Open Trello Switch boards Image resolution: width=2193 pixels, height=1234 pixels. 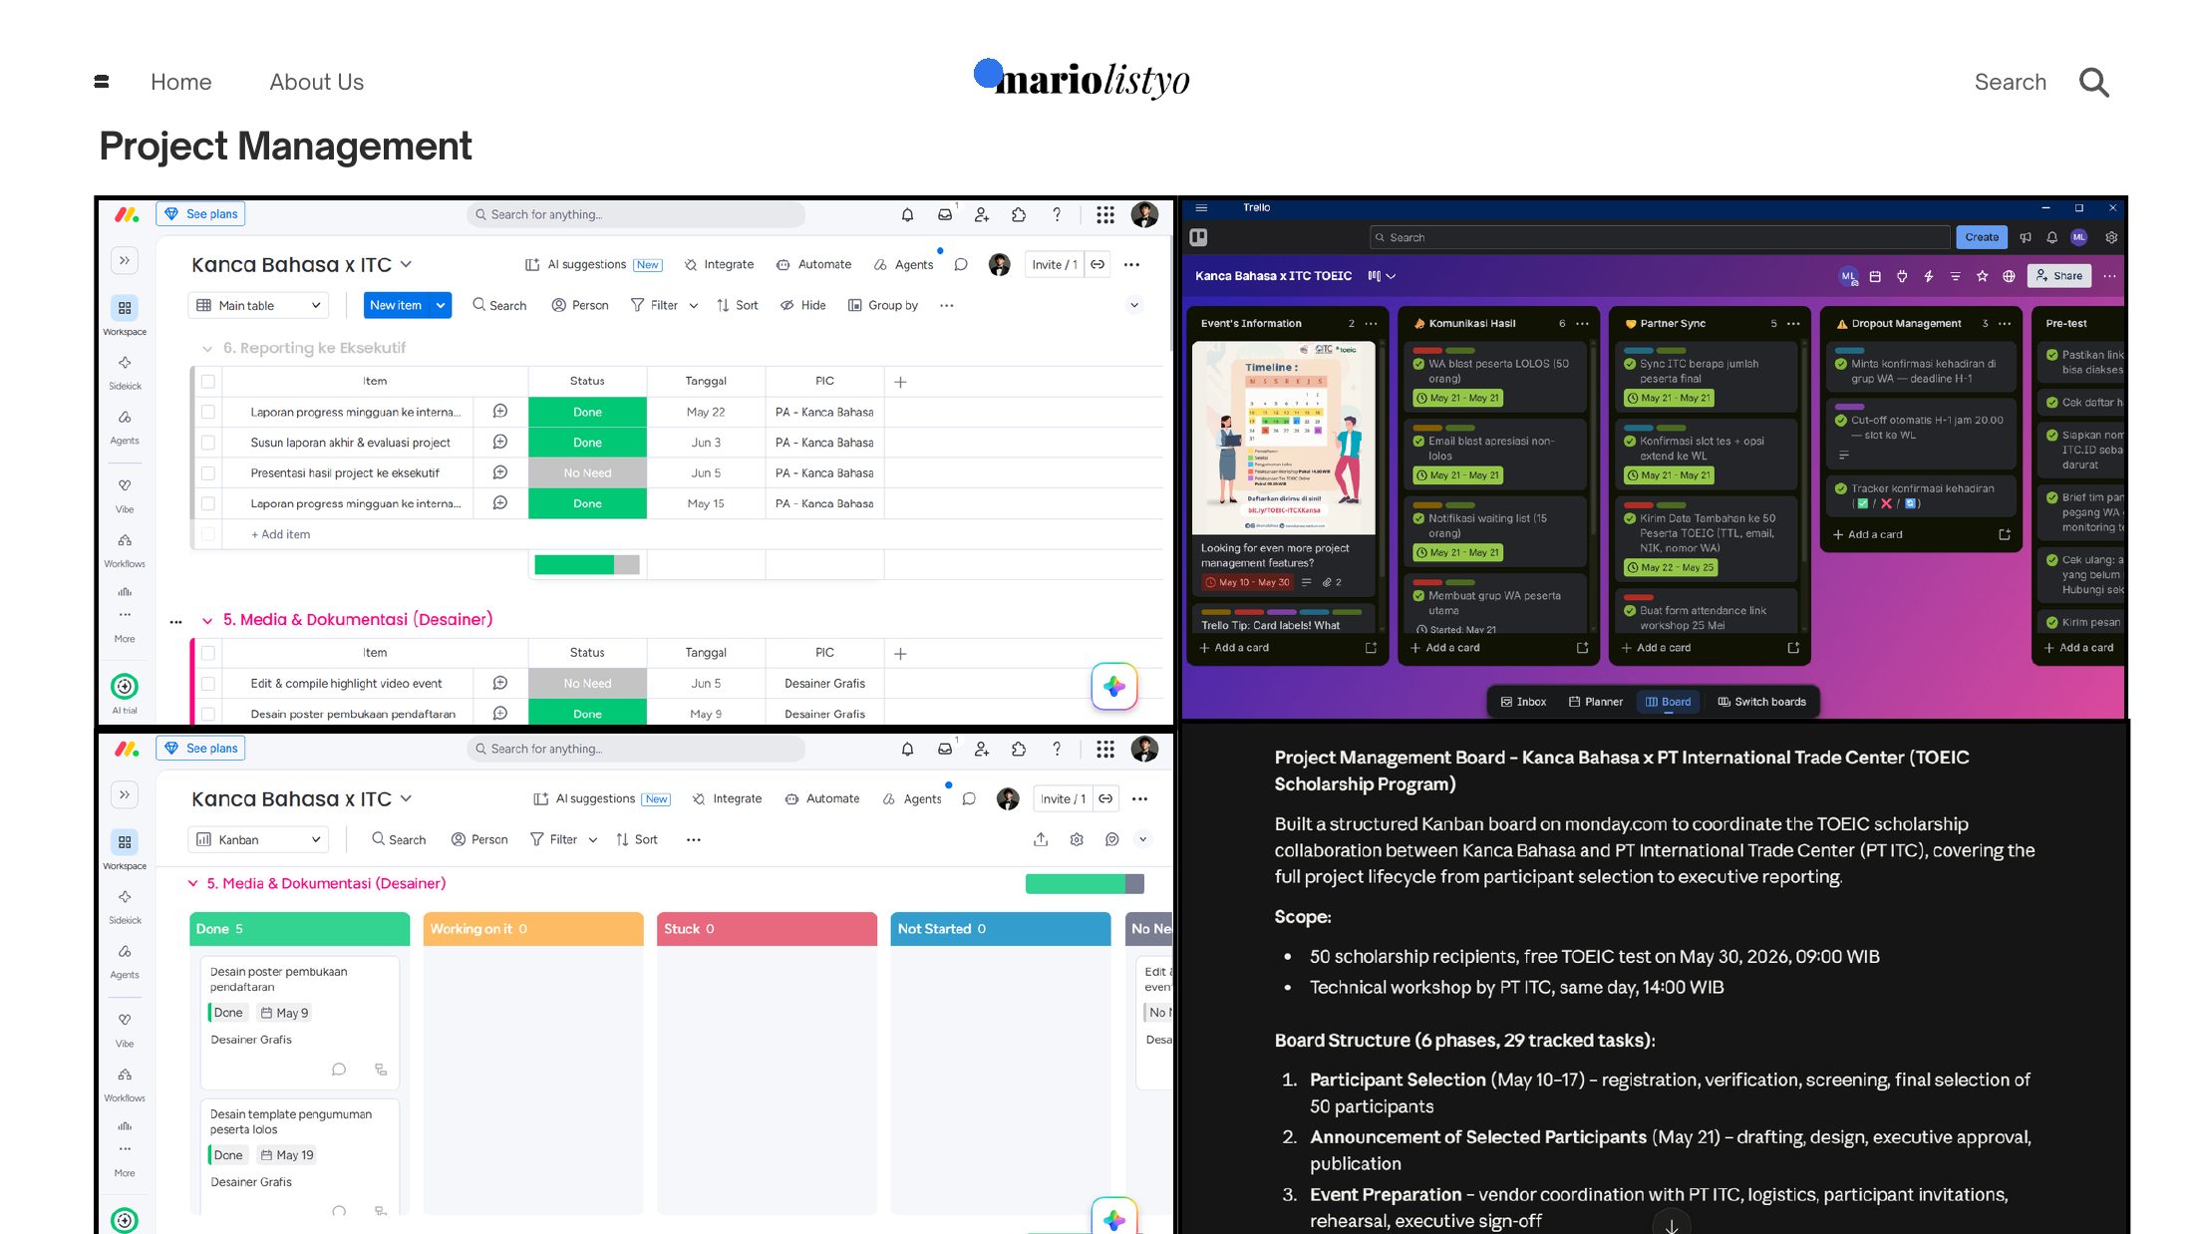point(1761,702)
